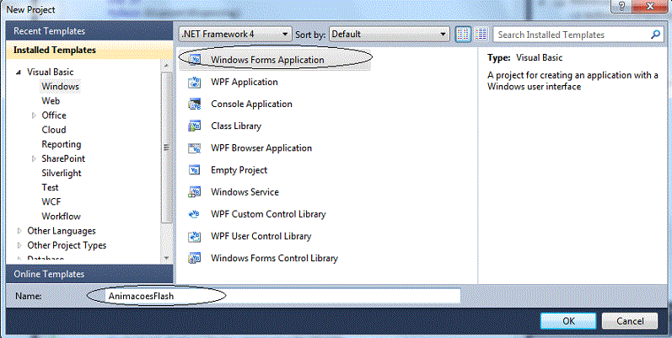Close the New Project dialog
Viewport: 672px width, 338px height.
tap(650, 6)
